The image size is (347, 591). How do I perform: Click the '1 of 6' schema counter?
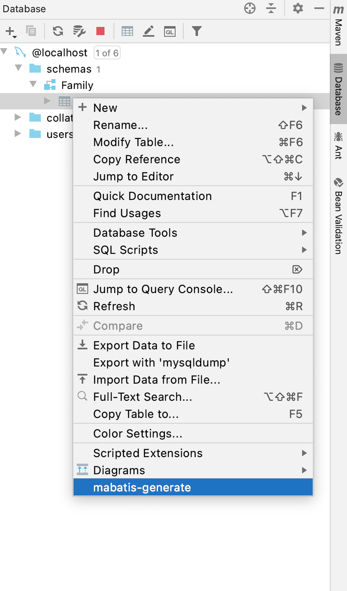point(107,53)
